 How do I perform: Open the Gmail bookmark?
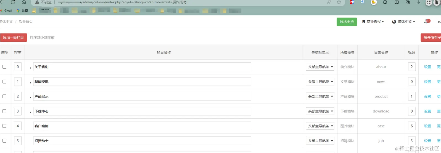pyautogui.click(x=6, y=11)
